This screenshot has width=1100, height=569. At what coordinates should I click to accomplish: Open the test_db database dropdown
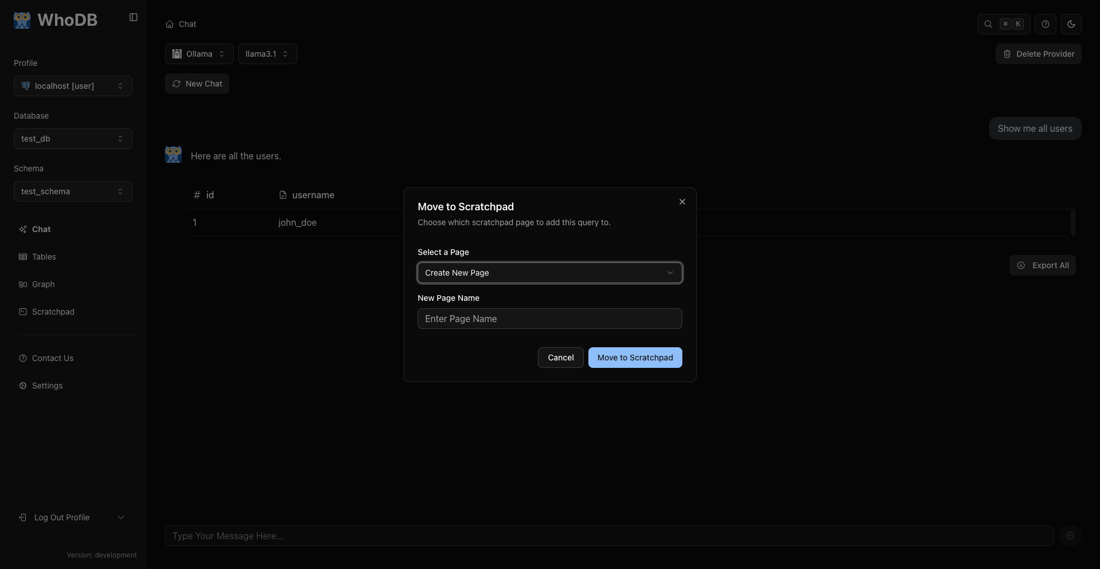73,139
